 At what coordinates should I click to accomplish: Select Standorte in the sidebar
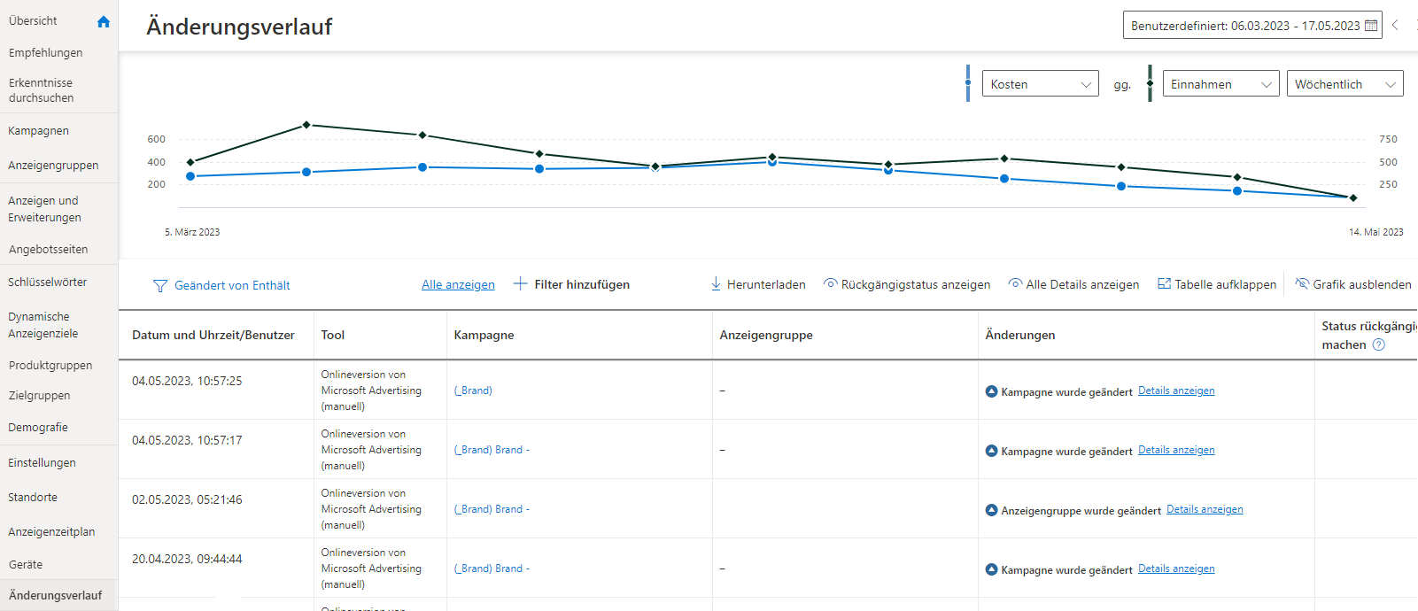coord(33,498)
